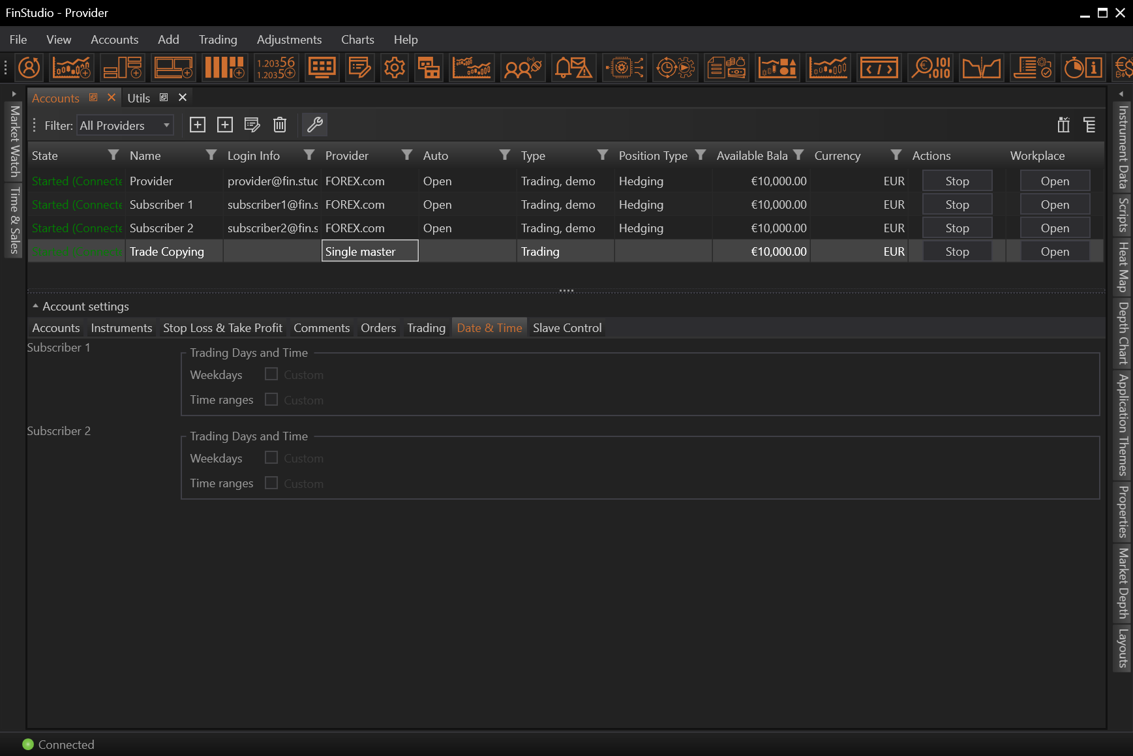This screenshot has height=756, width=1133.
Task: Click the price quotes 1.20356 icon
Action: pos(275,68)
